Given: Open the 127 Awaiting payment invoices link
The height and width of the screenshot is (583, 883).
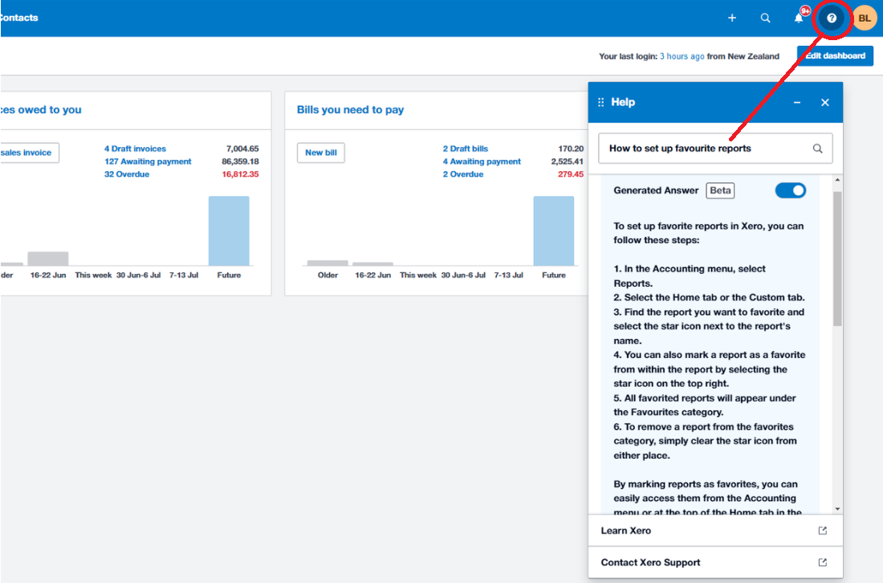Looking at the screenshot, I should coord(148,161).
